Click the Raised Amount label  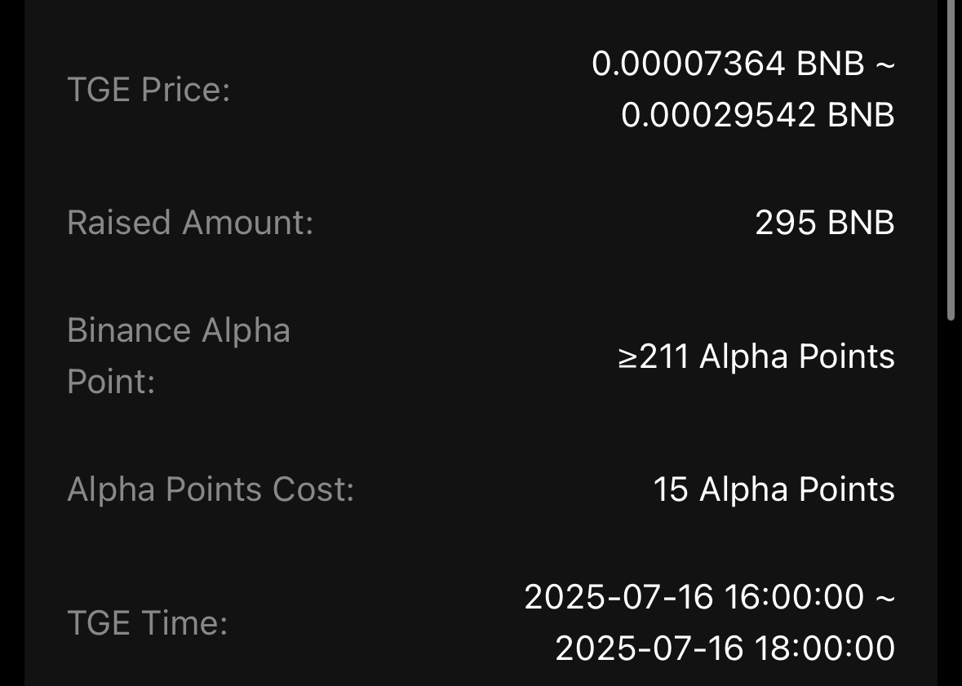(190, 222)
